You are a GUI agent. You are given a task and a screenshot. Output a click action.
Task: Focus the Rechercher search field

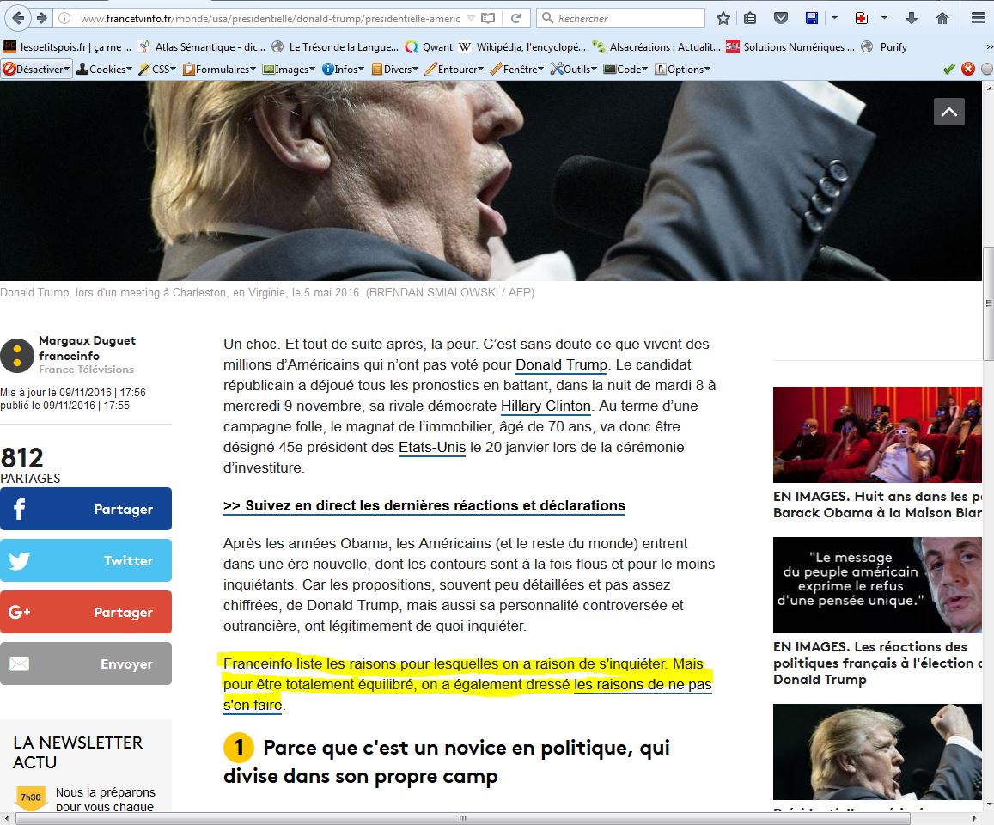pos(620,18)
